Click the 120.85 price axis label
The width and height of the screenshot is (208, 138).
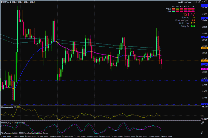204,72
